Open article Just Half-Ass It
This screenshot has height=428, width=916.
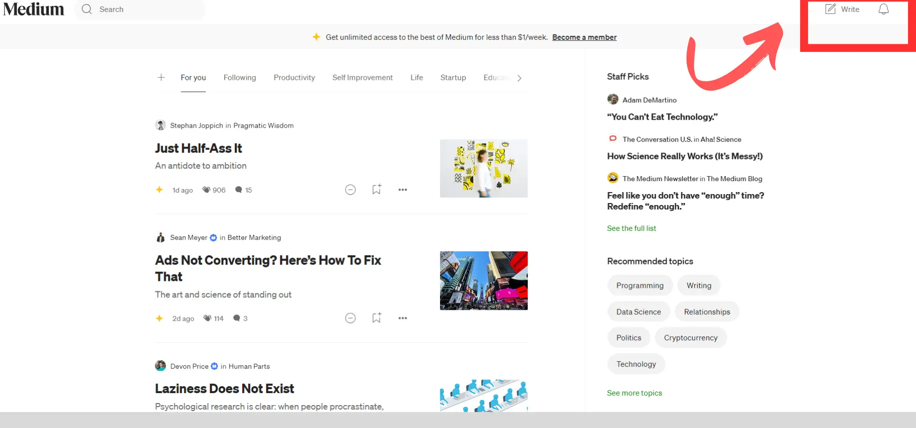(x=198, y=148)
